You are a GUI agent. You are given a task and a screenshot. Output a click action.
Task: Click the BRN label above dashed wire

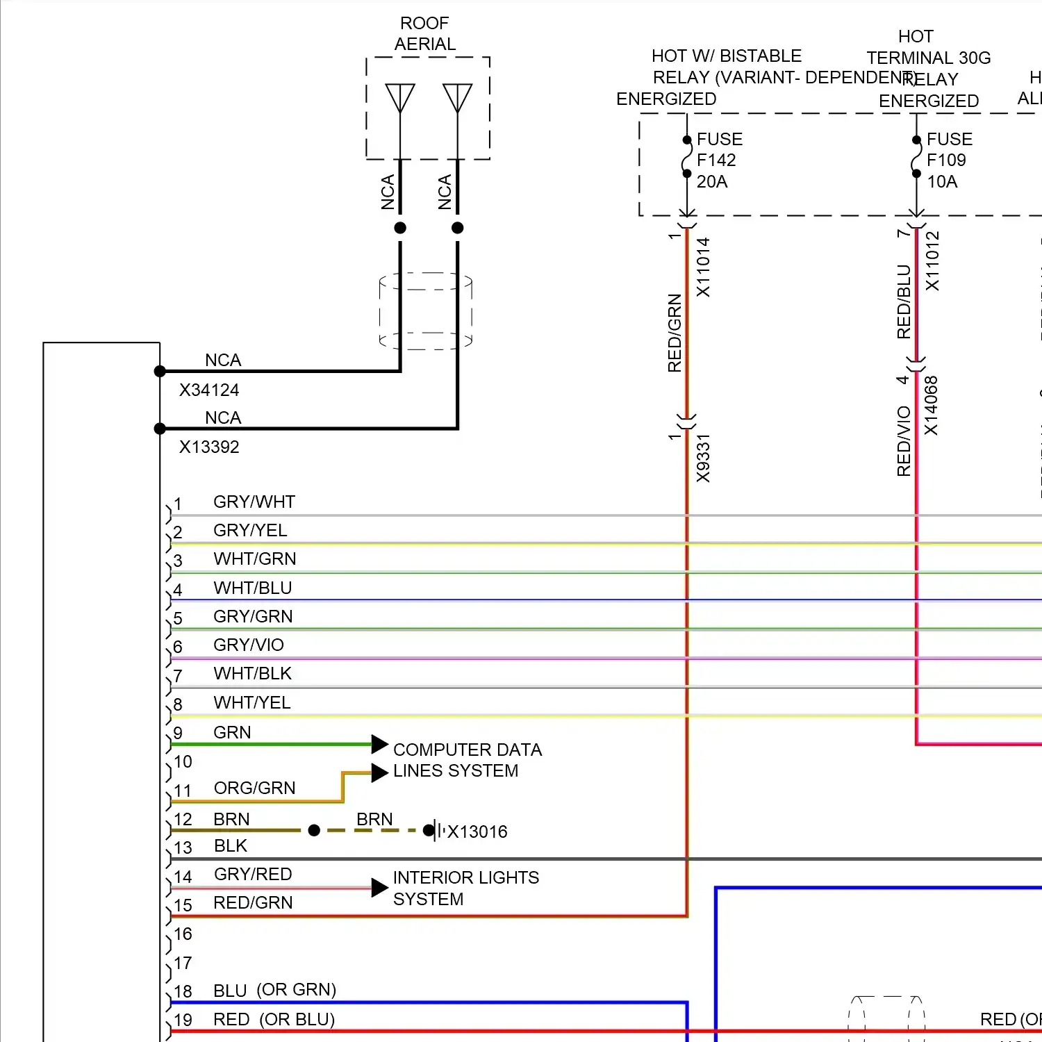point(374,819)
